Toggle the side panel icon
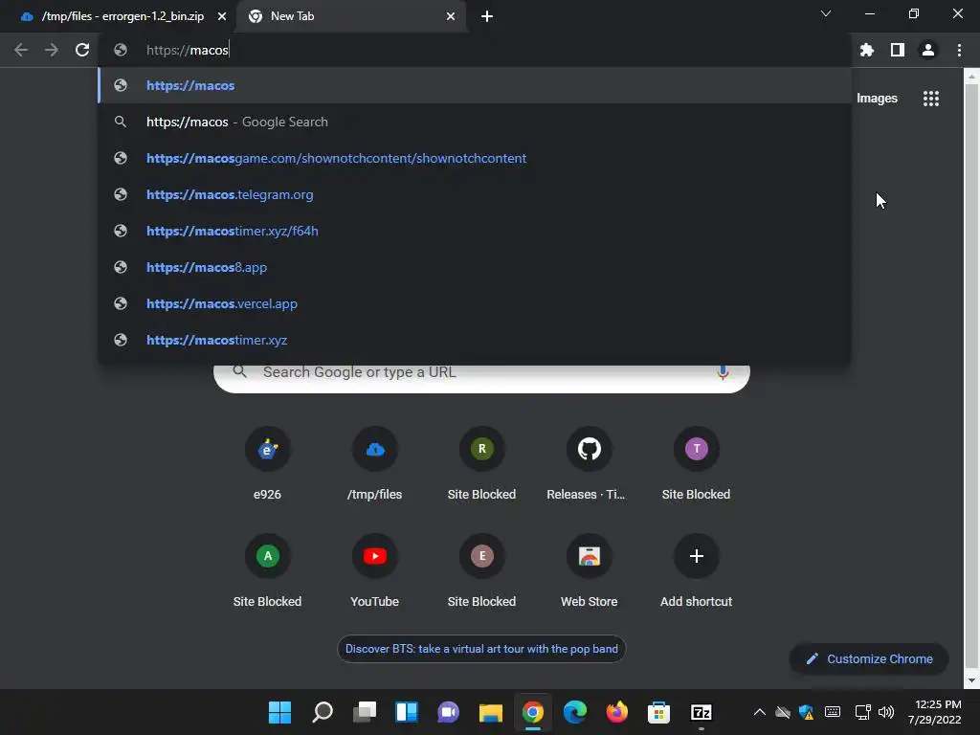980x735 pixels. pyautogui.click(x=898, y=50)
